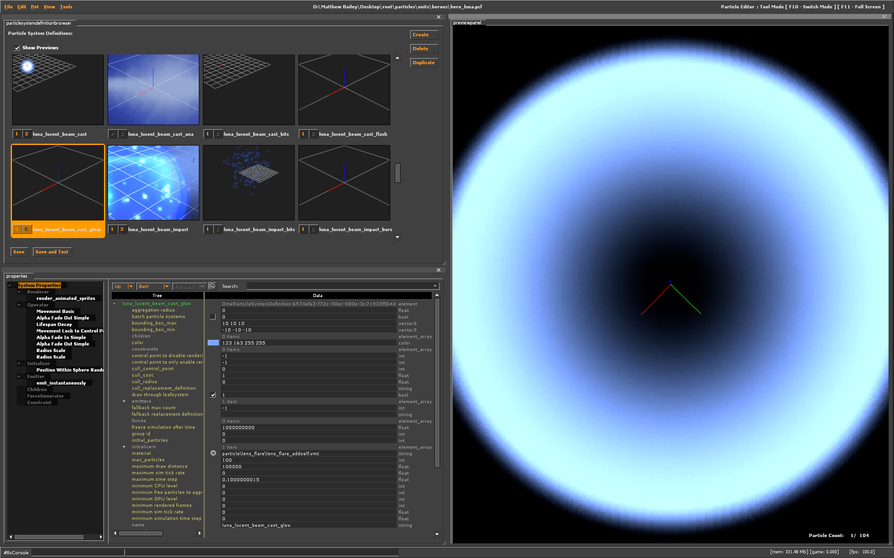This screenshot has height=558, width=894.
Task: Select emit_instantaneously under Emitter
Action: (x=61, y=383)
